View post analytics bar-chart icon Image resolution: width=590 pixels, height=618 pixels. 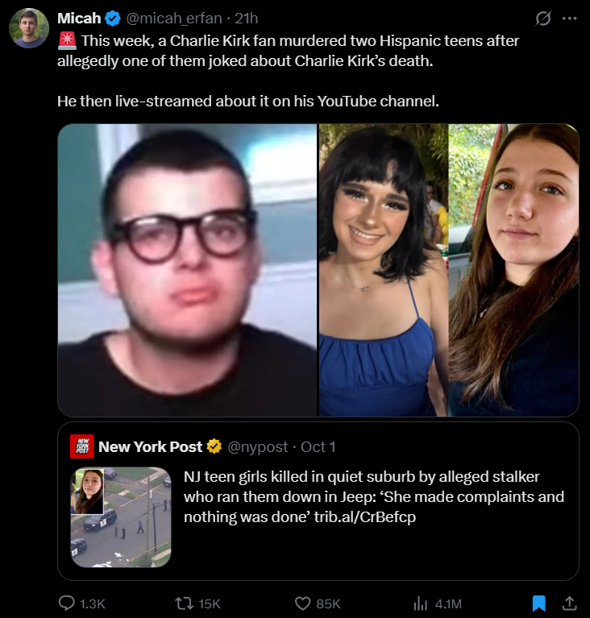pyautogui.click(x=421, y=603)
